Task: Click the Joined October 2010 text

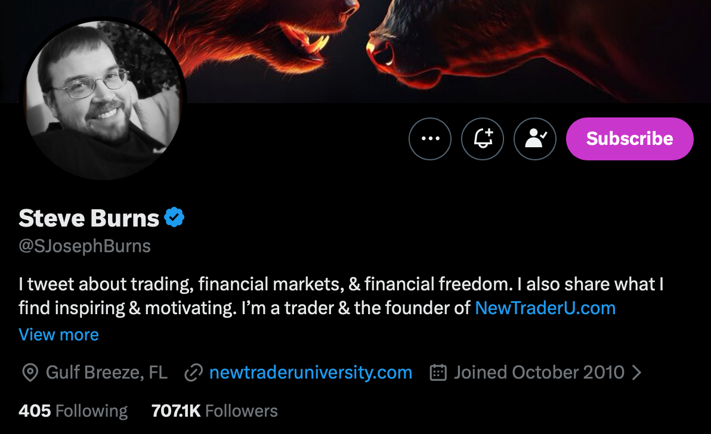Action: pos(539,373)
